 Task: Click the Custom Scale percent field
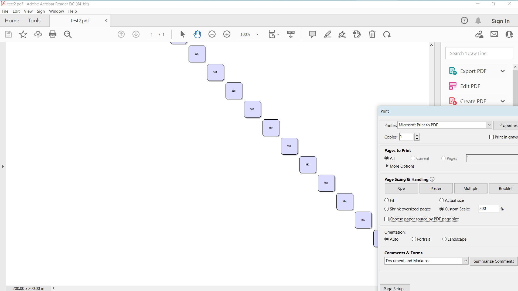click(x=489, y=209)
